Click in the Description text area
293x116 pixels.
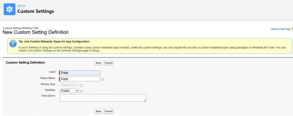(103, 98)
